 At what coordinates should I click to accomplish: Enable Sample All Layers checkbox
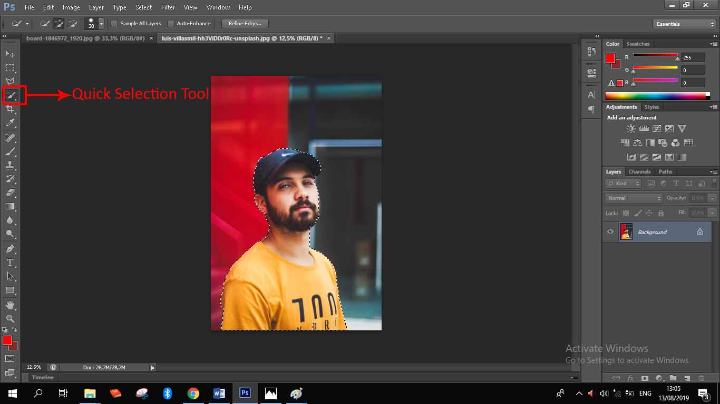click(x=114, y=24)
